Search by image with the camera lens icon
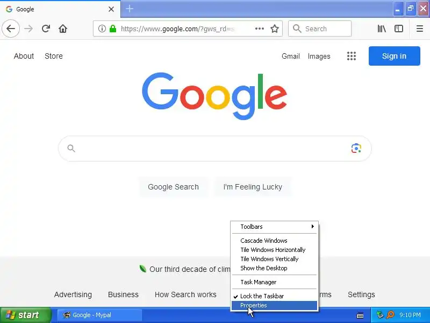 [356, 149]
